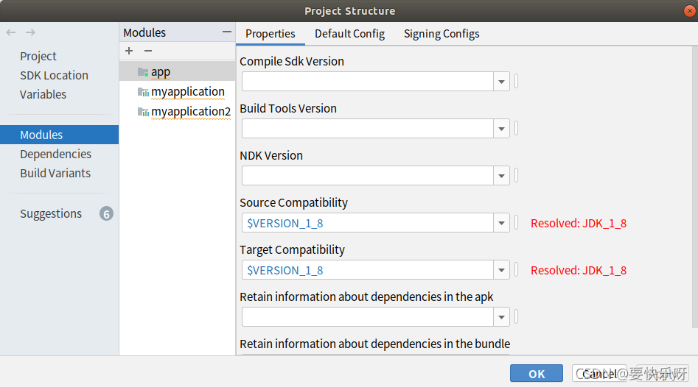Open SDK Location settings
The width and height of the screenshot is (698, 387).
click(x=54, y=75)
